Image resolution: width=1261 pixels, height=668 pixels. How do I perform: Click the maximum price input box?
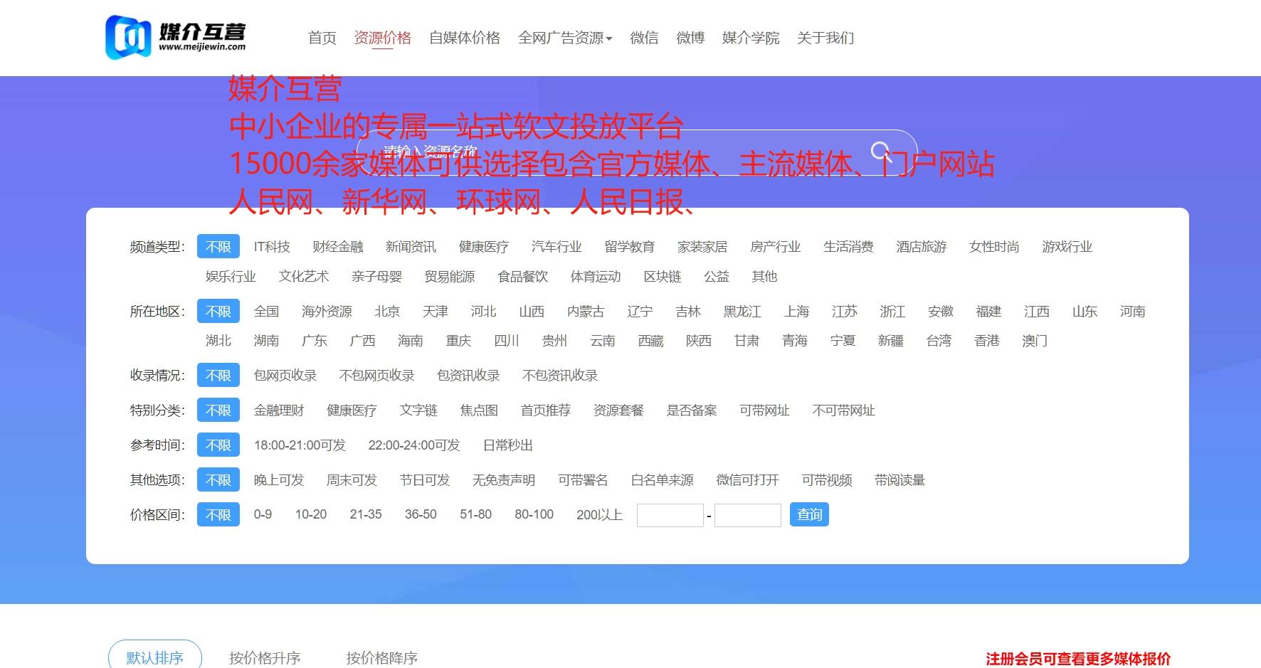click(x=748, y=515)
